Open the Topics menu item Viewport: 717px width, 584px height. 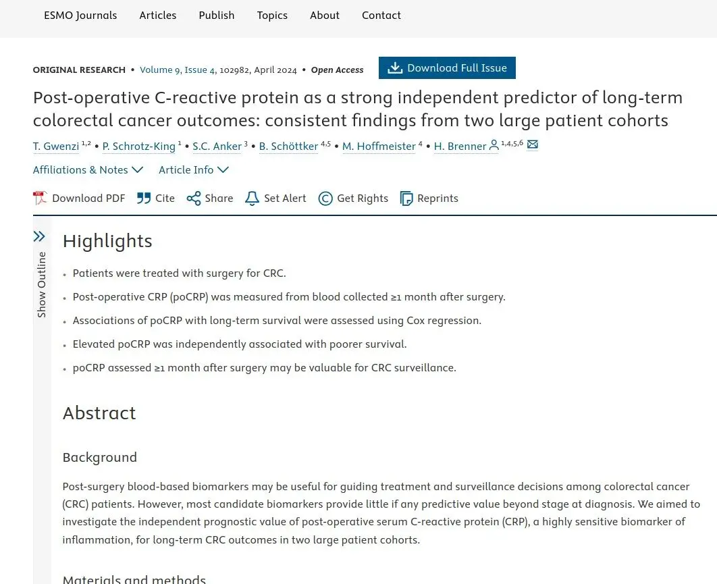272,15
